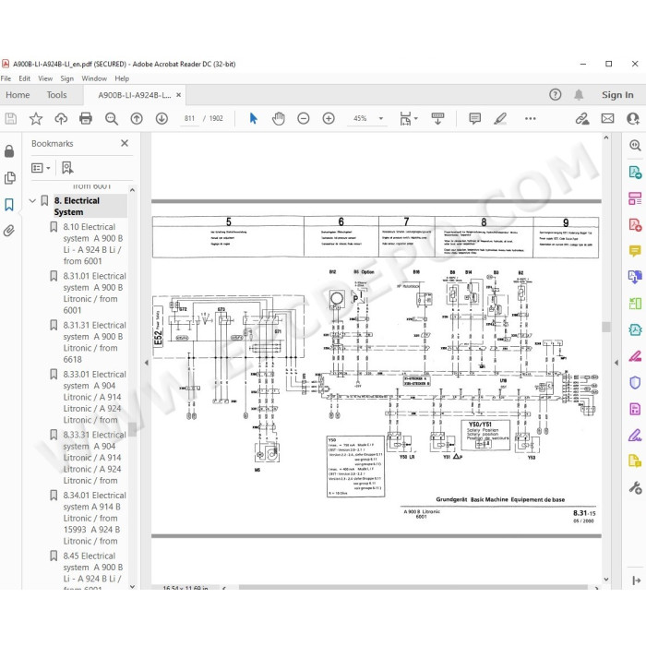Open the Window menu
The image size is (646, 646).
click(94, 78)
